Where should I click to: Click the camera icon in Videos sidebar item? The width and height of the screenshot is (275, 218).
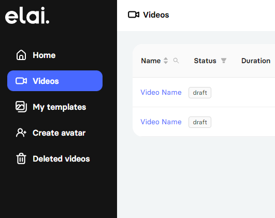[21, 81]
